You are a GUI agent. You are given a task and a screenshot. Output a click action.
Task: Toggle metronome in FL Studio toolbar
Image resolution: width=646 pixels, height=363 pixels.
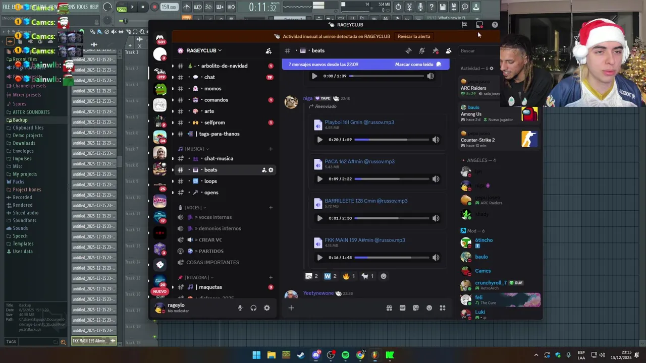point(187,7)
